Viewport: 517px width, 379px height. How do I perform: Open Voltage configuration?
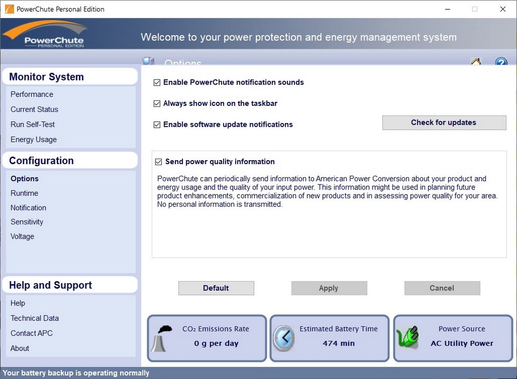click(22, 236)
